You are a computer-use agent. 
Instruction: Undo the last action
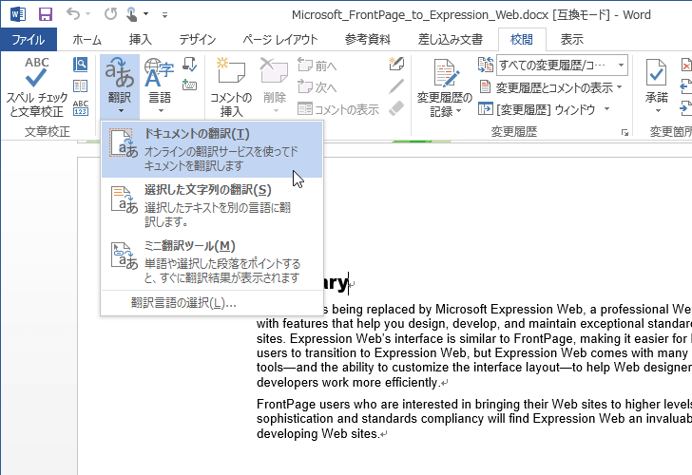(73, 14)
